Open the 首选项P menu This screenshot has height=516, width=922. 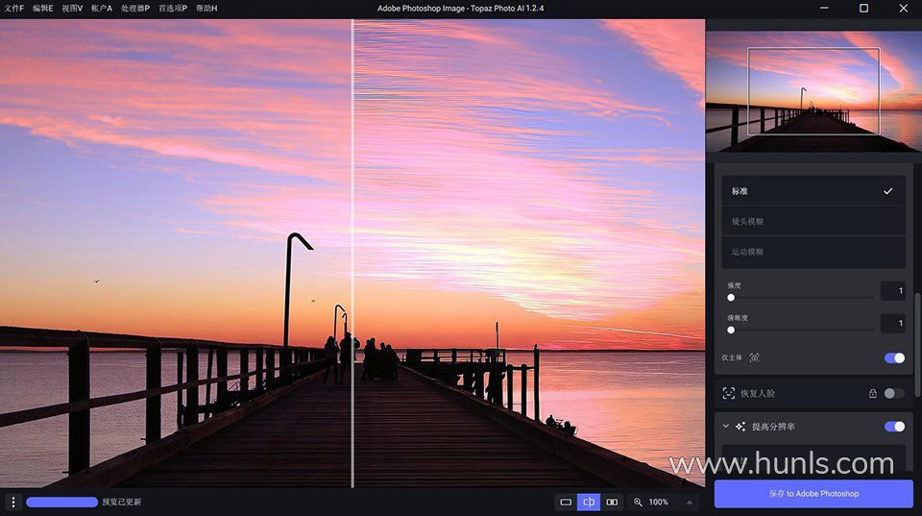(x=173, y=9)
